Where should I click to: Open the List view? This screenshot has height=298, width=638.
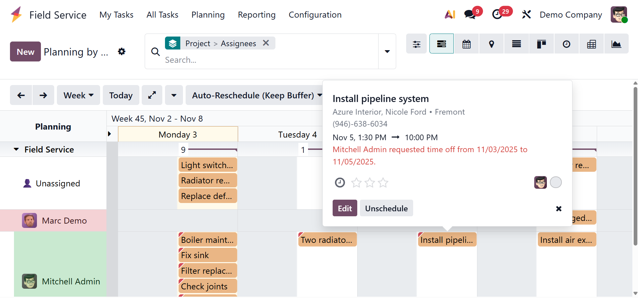tap(516, 44)
